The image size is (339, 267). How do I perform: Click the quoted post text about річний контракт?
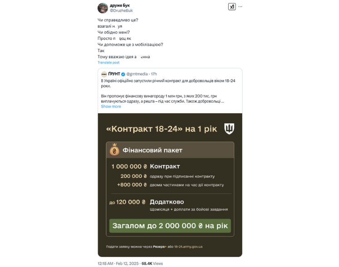(170, 83)
